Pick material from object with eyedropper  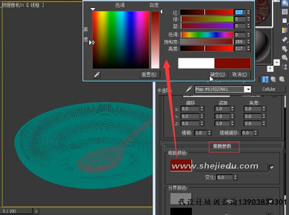point(189,89)
